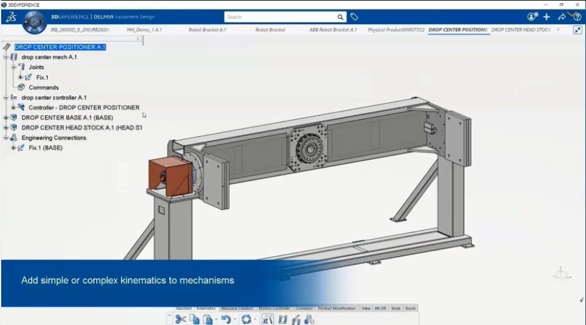Open the Conveyor action bar tab
This screenshot has height=325, width=586.
304,308
